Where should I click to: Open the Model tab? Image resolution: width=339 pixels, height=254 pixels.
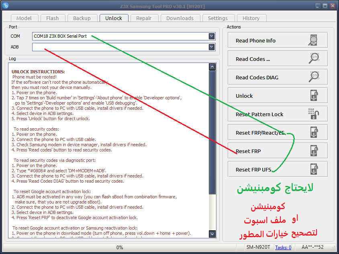(24, 18)
